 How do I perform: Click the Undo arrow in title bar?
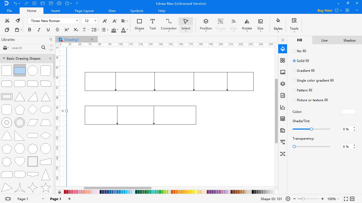(x=15, y=3)
